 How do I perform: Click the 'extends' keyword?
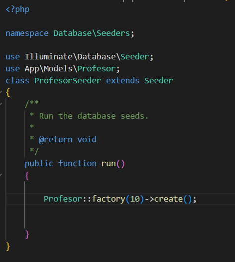(122, 81)
